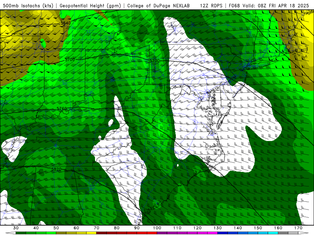314x235 pixels.
Task: Click the 120 value on the color scale
Action: (x=197, y=228)
